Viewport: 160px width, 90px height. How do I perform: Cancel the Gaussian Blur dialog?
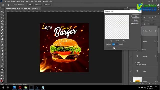[136, 20]
